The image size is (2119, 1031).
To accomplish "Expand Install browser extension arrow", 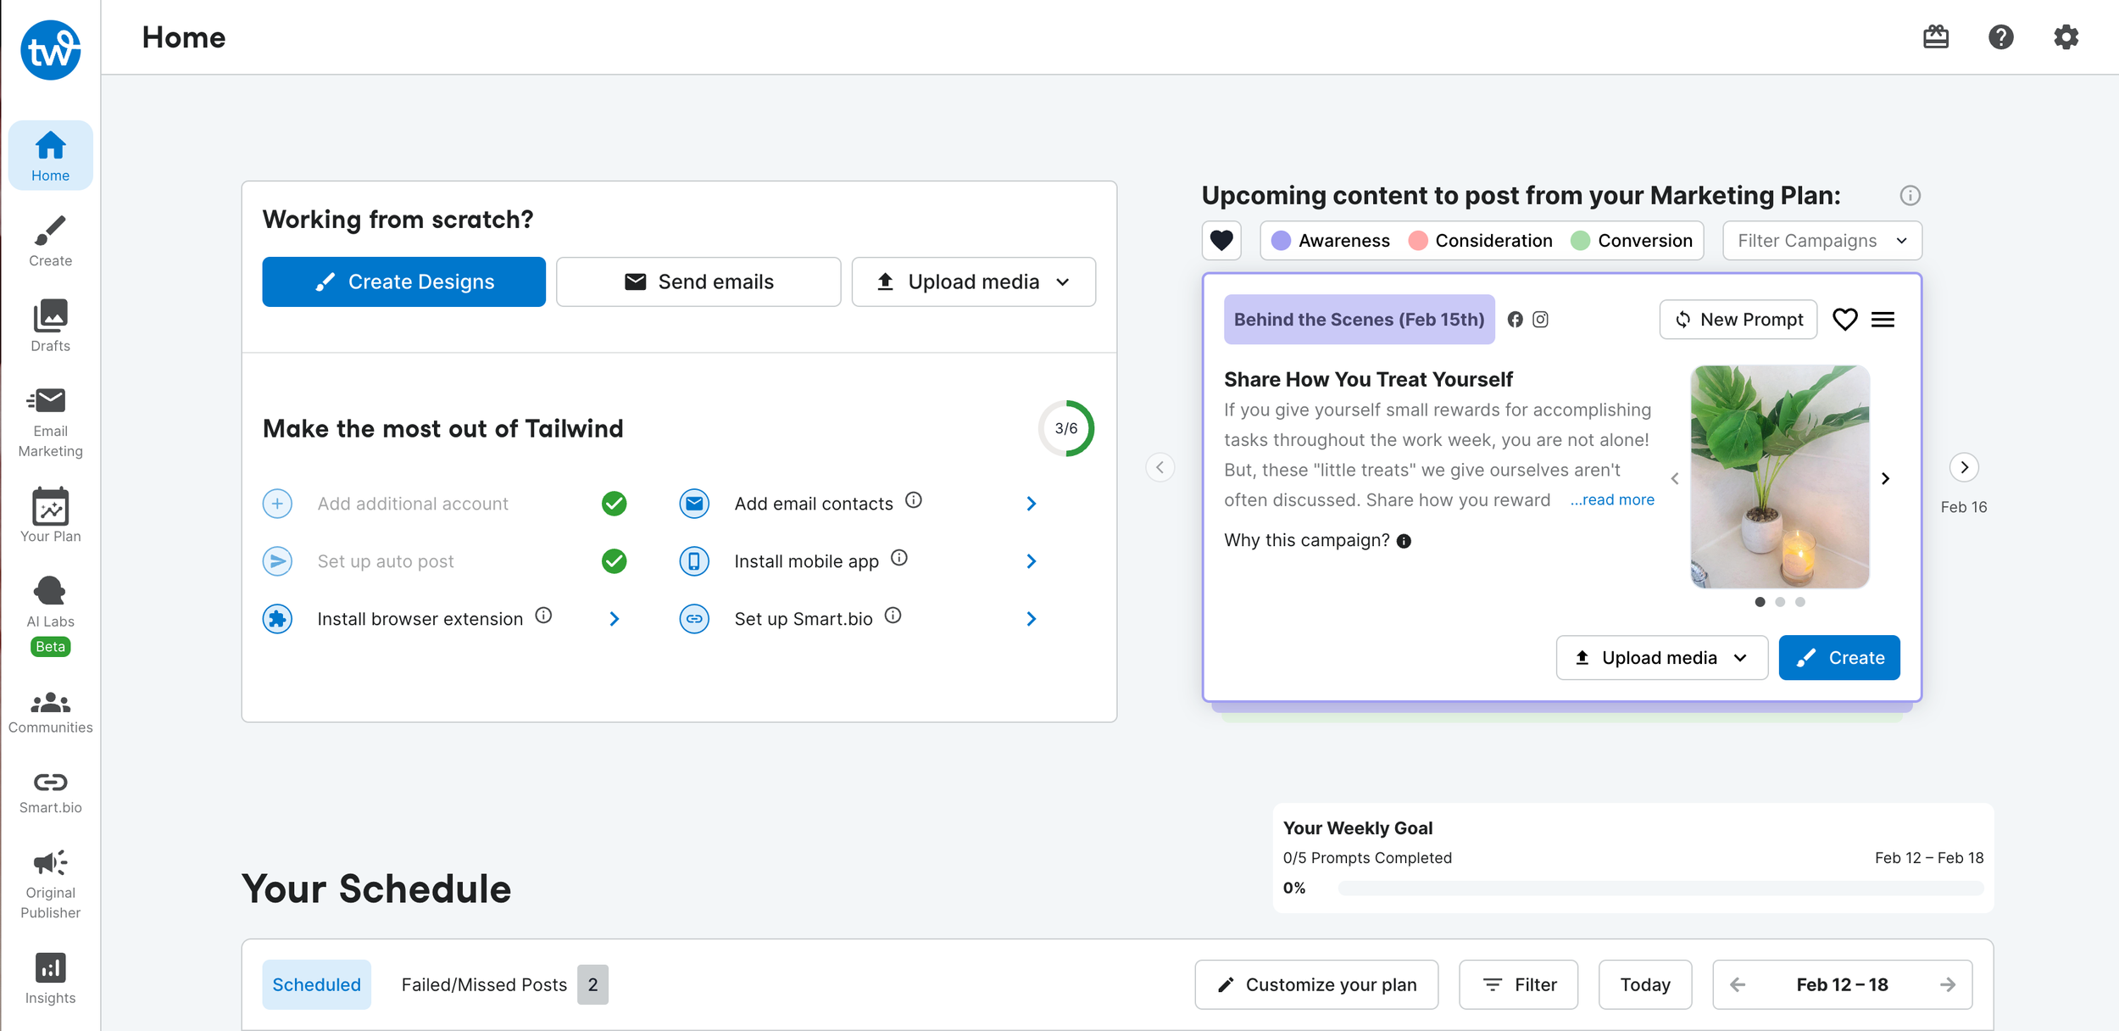I will pyautogui.click(x=615, y=619).
